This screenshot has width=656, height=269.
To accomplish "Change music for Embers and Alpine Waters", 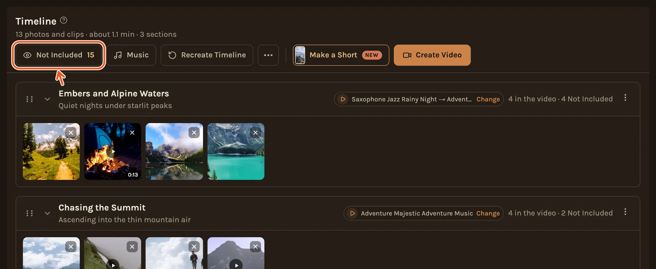I will [x=488, y=99].
